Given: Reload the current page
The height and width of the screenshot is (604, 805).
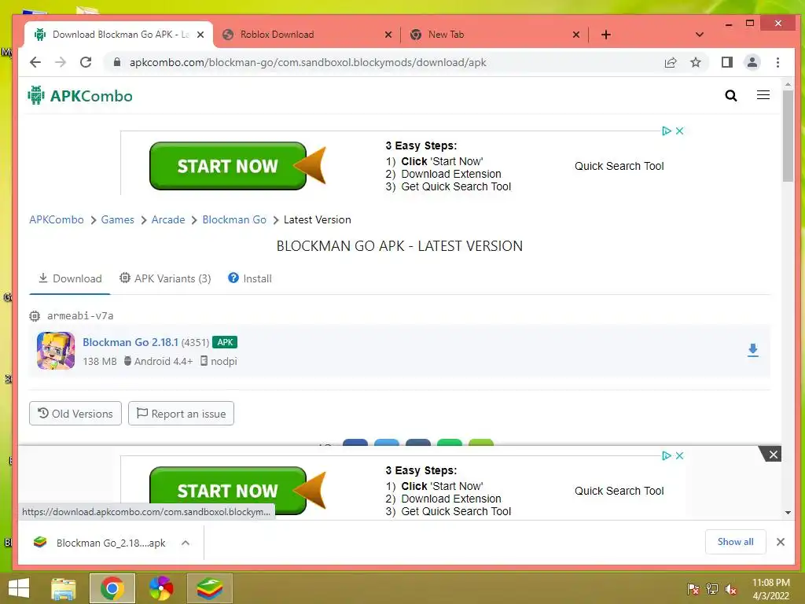Looking at the screenshot, I should point(86,62).
